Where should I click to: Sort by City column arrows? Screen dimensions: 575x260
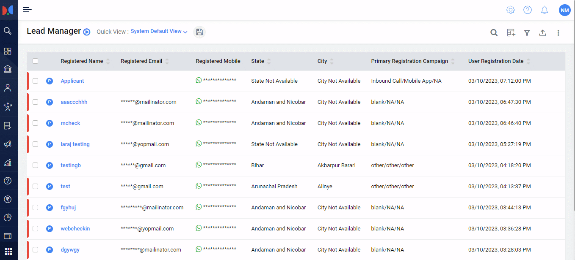click(x=332, y=62)
